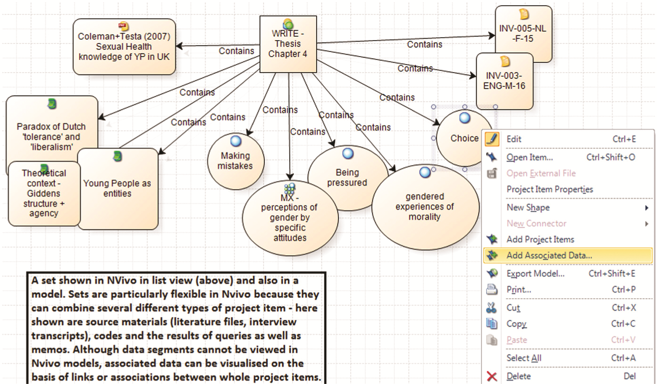Click node icon on gendered experiences circle
The width and height of the screenshot is (657, 384).
click(425, 173)
